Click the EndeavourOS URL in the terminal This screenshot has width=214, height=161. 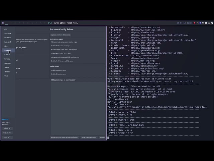pyautogui.click(x=145, y=48)
